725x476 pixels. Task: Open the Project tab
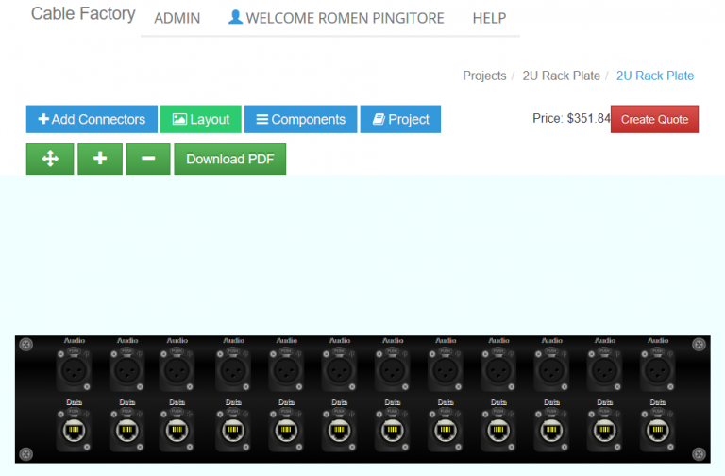click(400, 119)
